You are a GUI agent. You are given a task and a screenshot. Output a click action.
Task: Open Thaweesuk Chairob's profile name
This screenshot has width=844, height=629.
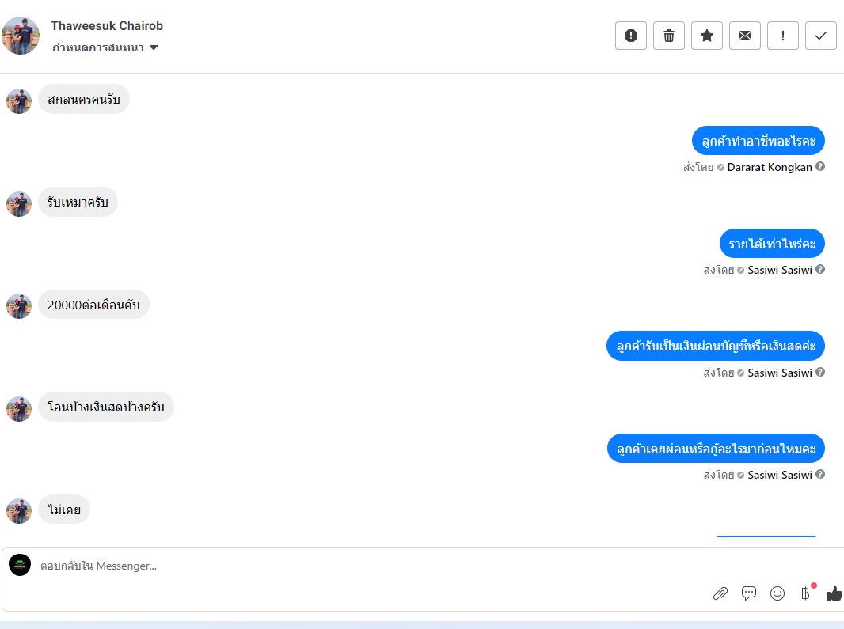[x=107, y=26]
